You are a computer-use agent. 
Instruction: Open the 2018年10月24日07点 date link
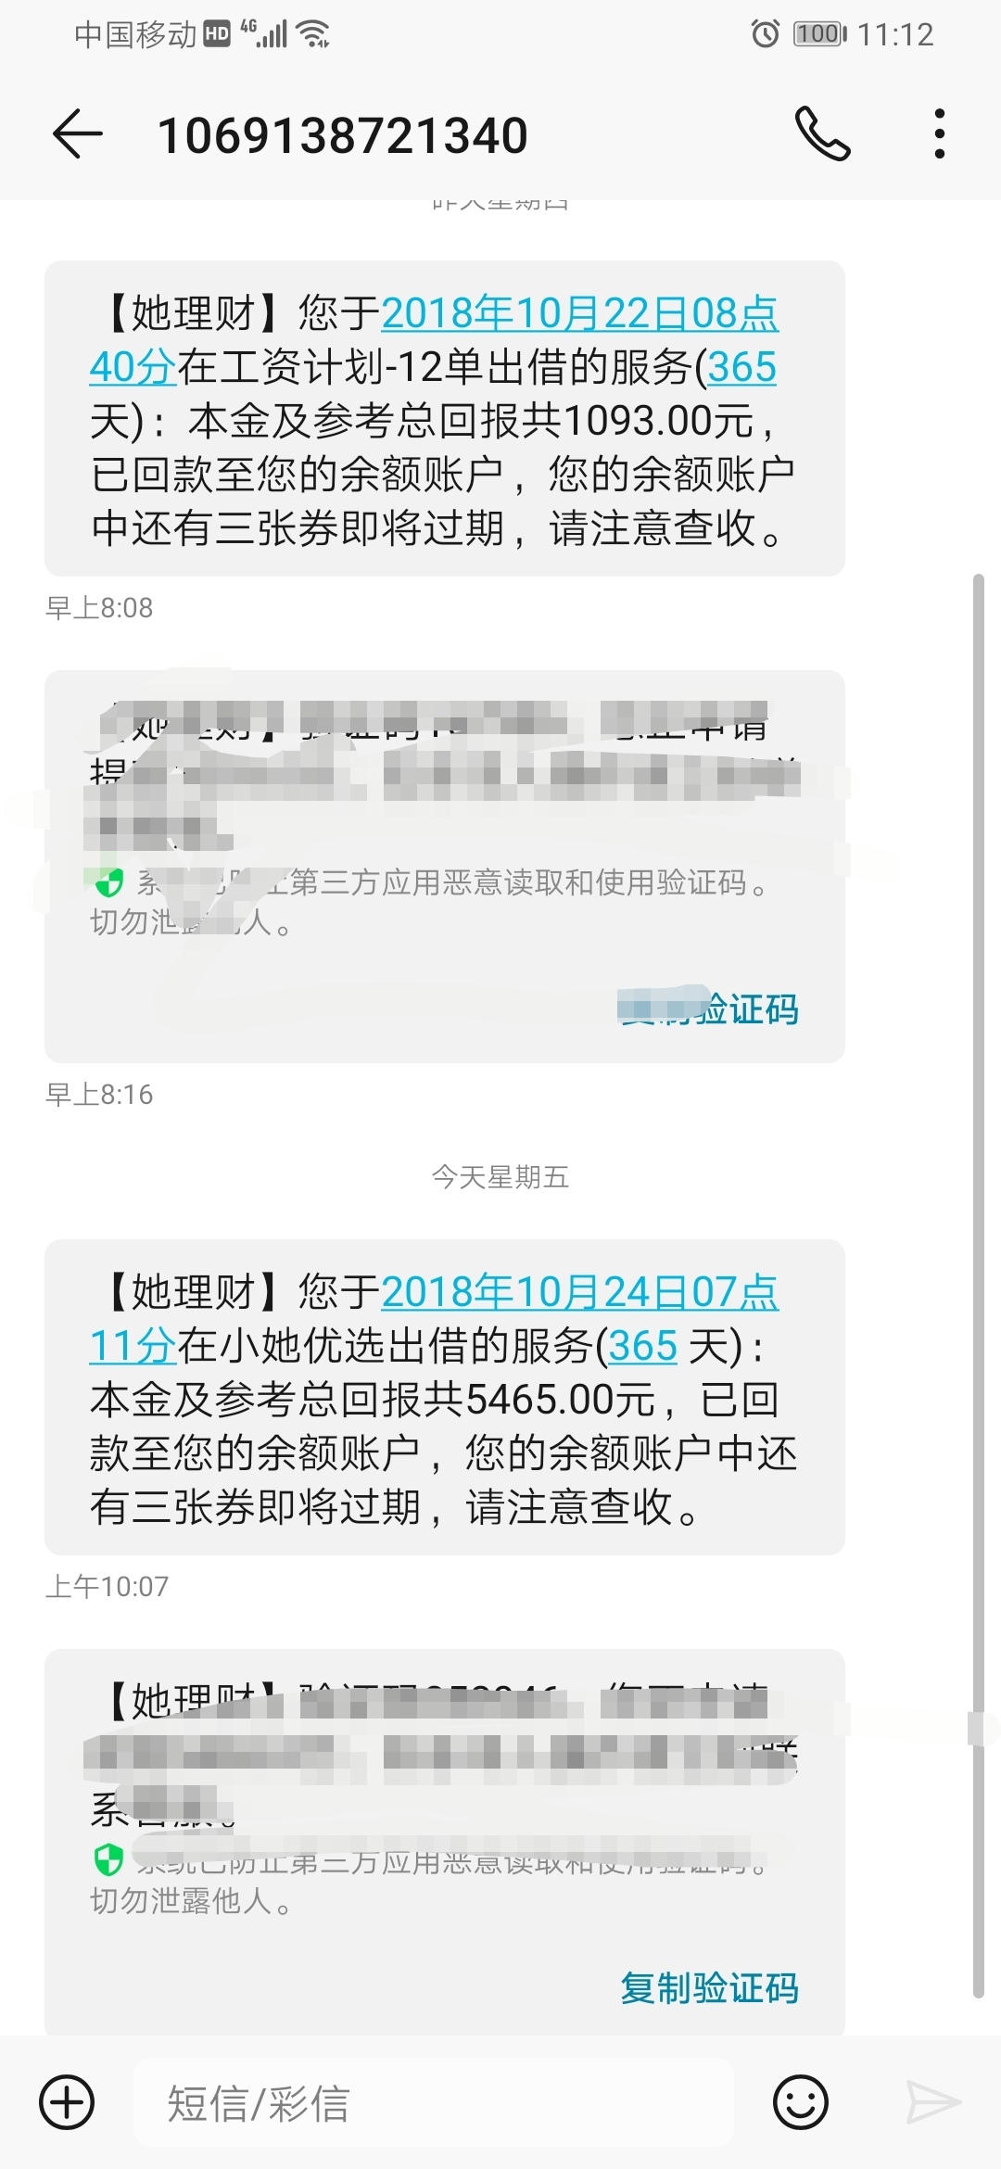pyautogui.click(x=579, y=1291)
